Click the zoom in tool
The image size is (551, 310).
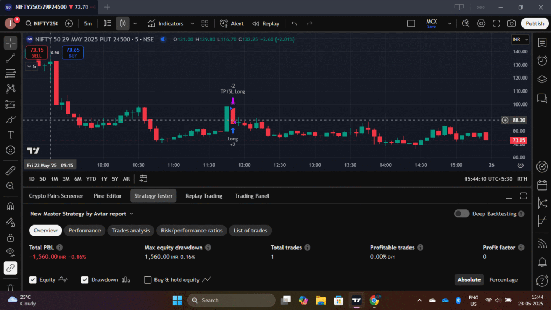pyautogui.click(x=11, y=186)
